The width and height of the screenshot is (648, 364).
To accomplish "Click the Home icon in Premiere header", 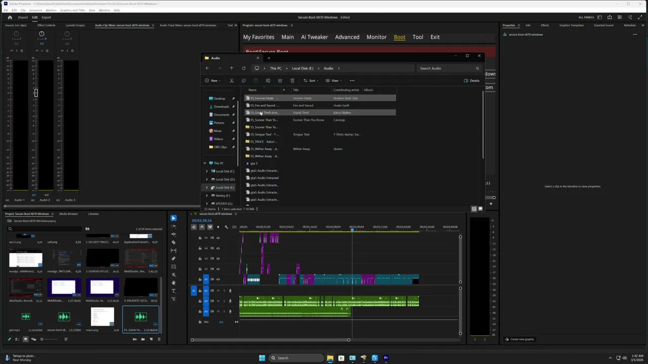I will pos(10,17).
